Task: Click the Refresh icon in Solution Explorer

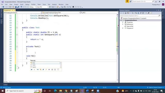Action: click(x=138, y=13)
